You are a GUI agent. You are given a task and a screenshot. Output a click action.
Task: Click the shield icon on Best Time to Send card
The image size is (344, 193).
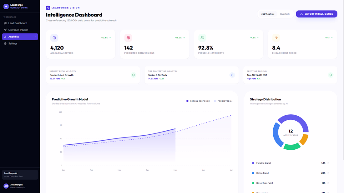point(331,75)
